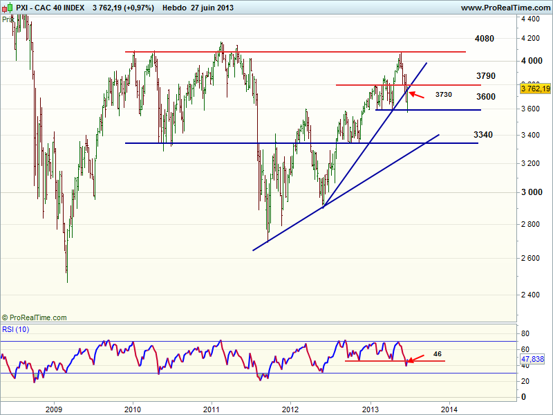This screenshot has width=553, height=415.
Task: Click the red arrow in RSI panel
Action: 416,359
